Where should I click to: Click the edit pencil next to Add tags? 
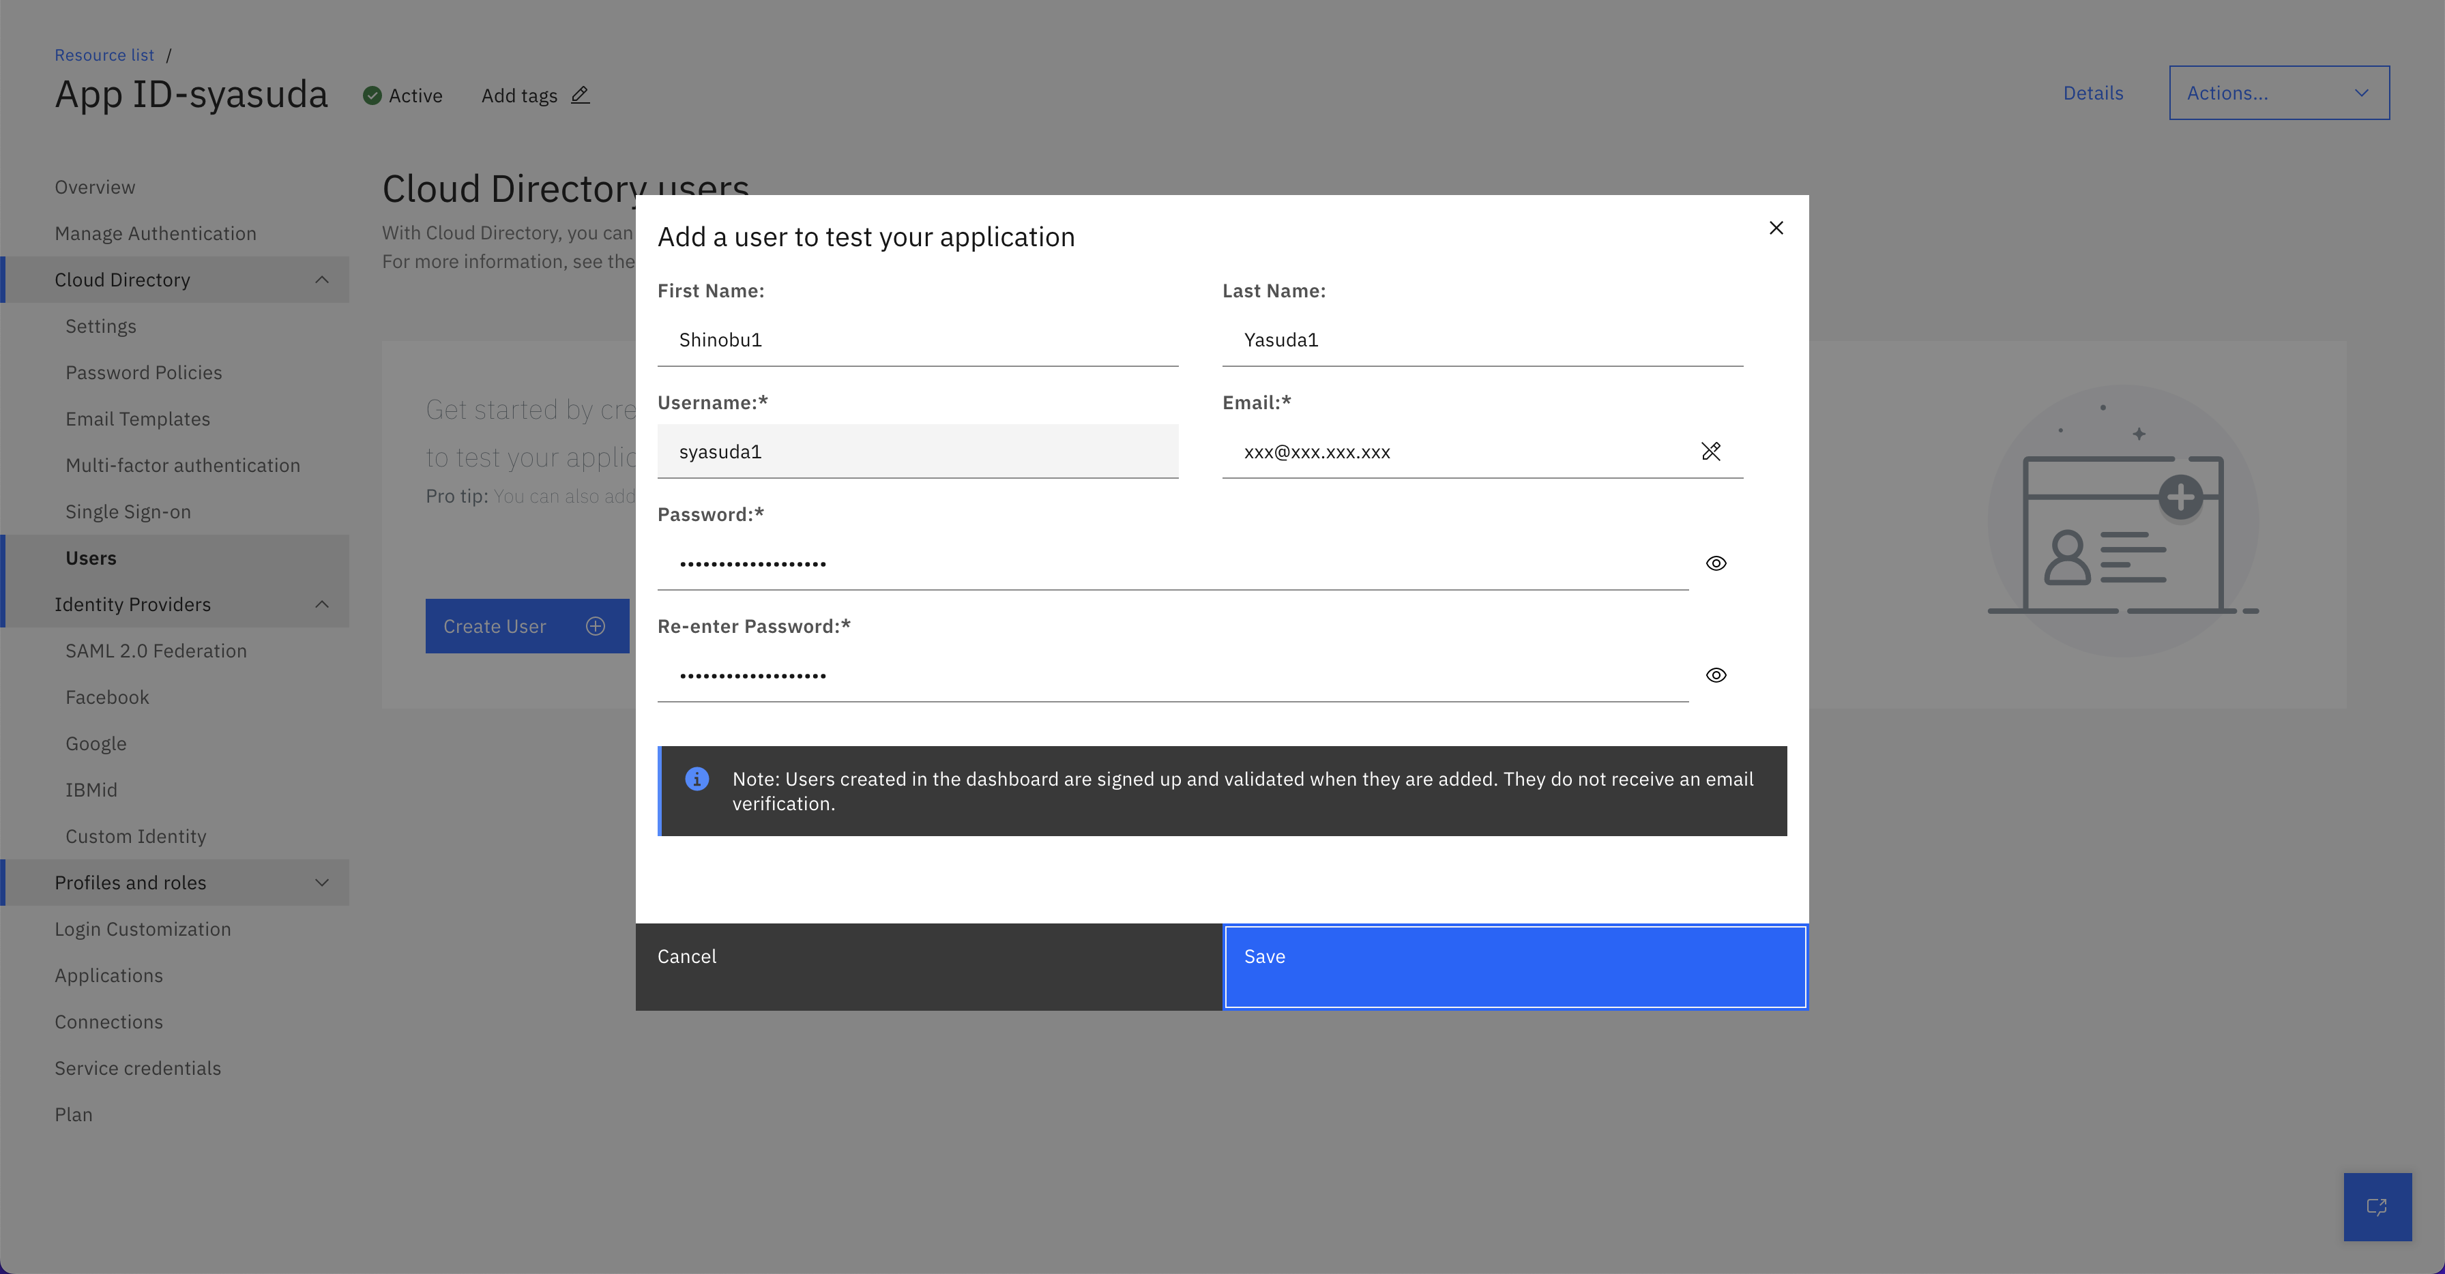pos(580,95)
